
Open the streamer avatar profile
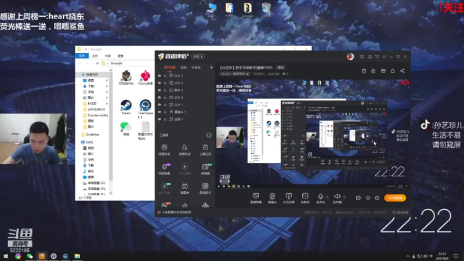pyautogui.click(x=350, y=56)
